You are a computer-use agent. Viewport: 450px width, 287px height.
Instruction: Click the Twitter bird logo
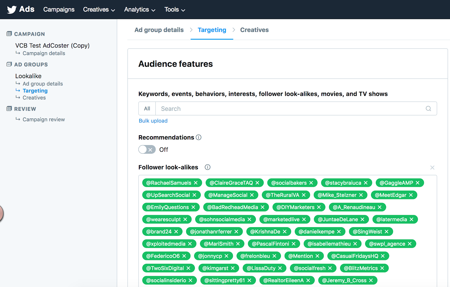point(12,10)
